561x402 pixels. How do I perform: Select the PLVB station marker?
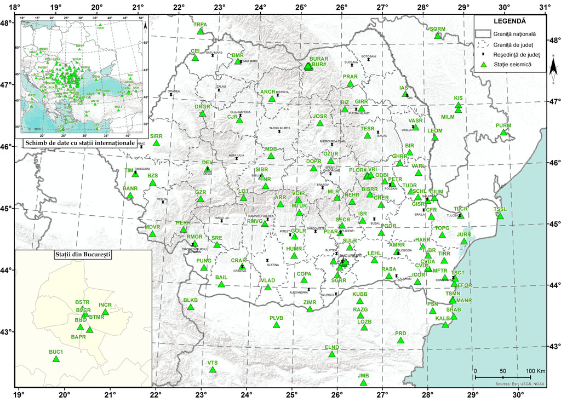(276, 325)
